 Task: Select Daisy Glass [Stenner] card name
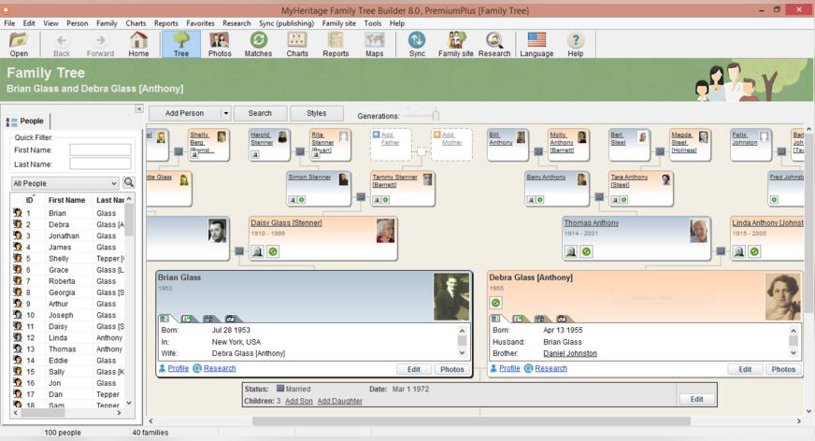(x=286, y=223)
